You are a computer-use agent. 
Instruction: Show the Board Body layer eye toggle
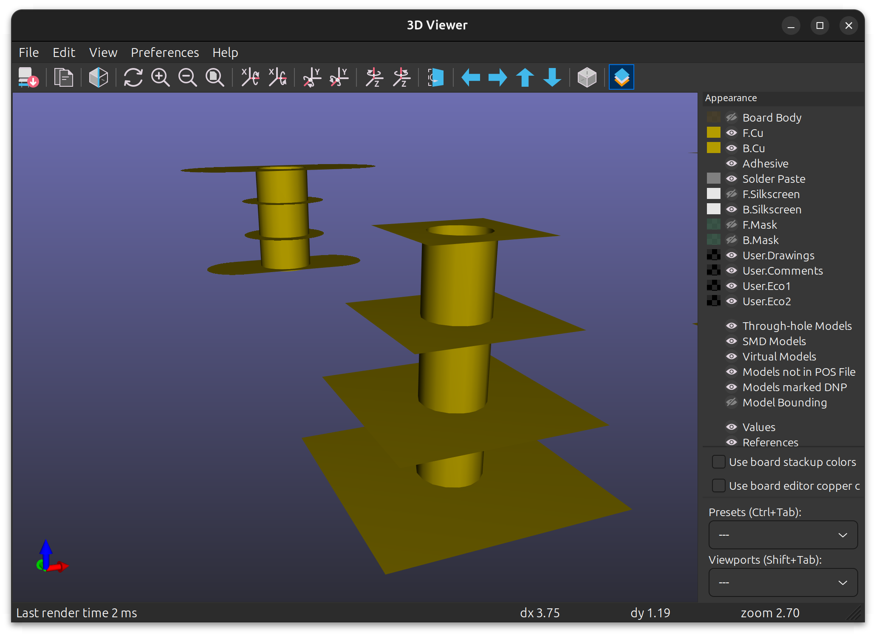(x=731, y=117)
